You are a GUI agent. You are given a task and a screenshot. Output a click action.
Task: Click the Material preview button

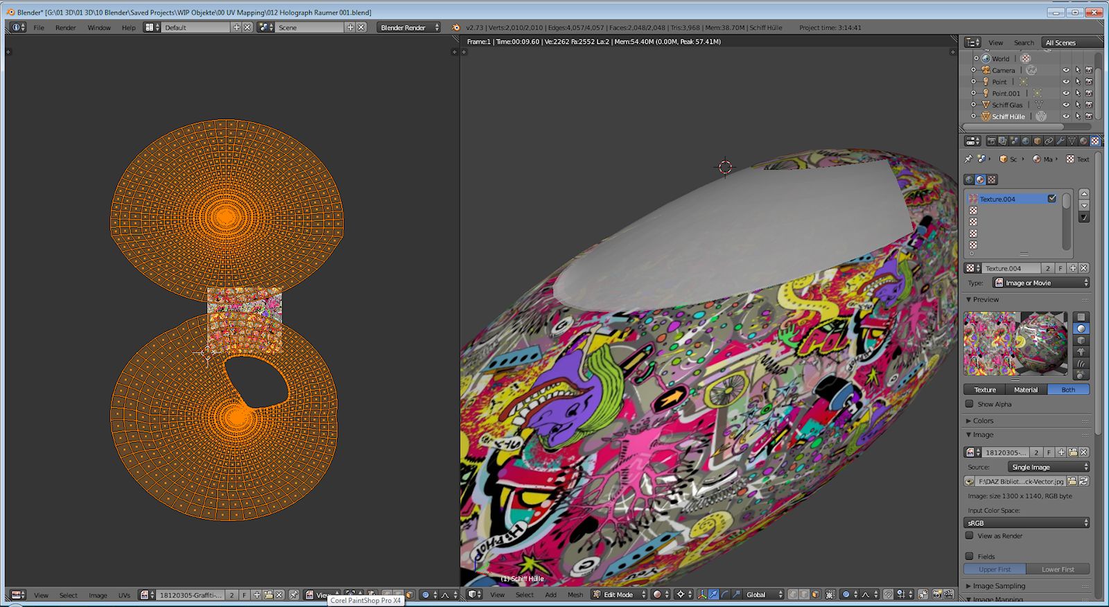[1026, 389]
